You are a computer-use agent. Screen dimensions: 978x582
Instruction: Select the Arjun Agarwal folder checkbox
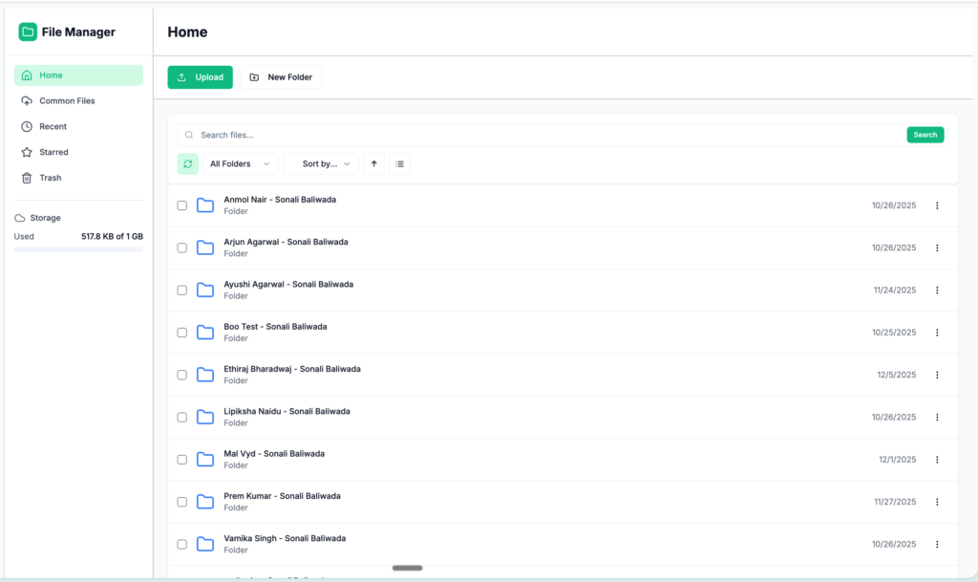click(182, 248)
